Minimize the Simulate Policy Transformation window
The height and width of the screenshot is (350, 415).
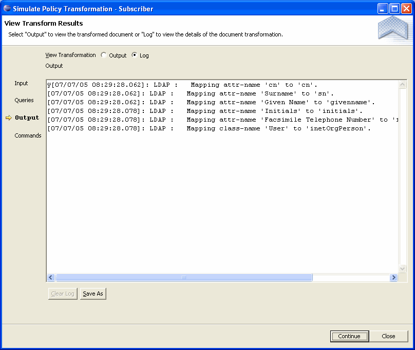pyautogui.click(x=382, y=8)
